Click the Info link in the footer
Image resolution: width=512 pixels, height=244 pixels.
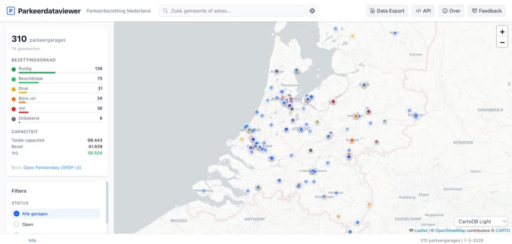click(x=33, y=240)
